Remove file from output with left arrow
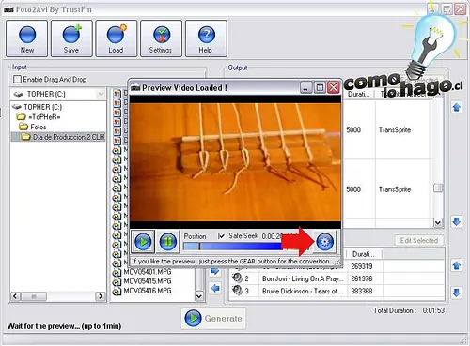The image size is (470, 346). 215,288
